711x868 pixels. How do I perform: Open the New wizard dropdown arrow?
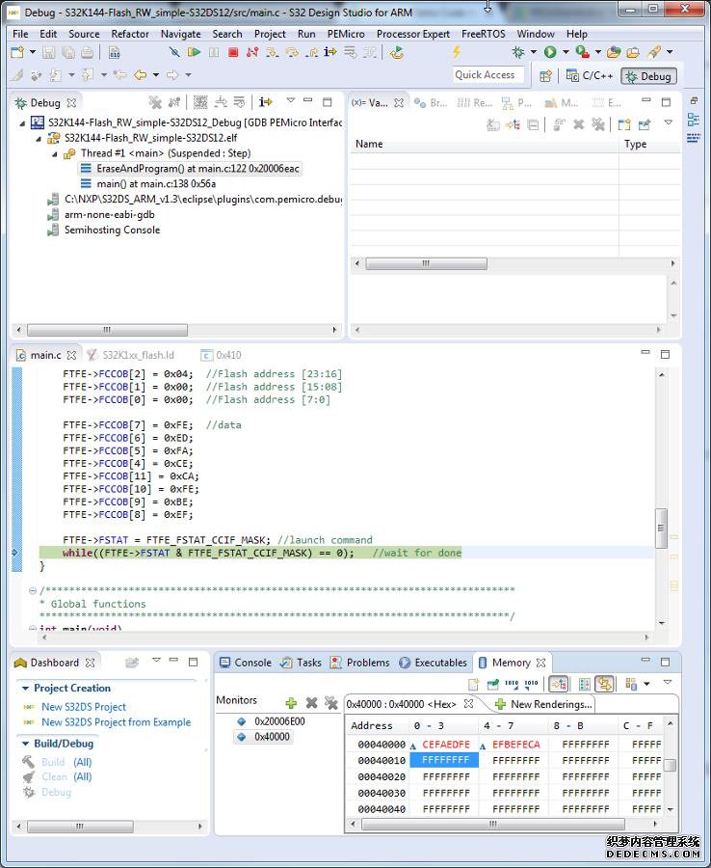coord(33,53)
